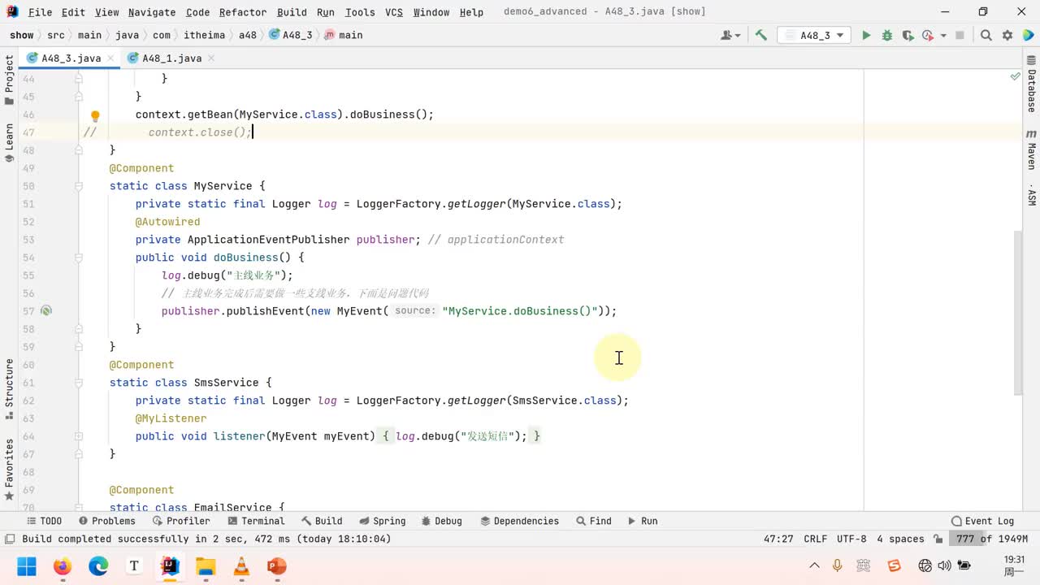Click the tool windows quick-access icon in status bar
Screen dimensions: 1040x585
10,539
